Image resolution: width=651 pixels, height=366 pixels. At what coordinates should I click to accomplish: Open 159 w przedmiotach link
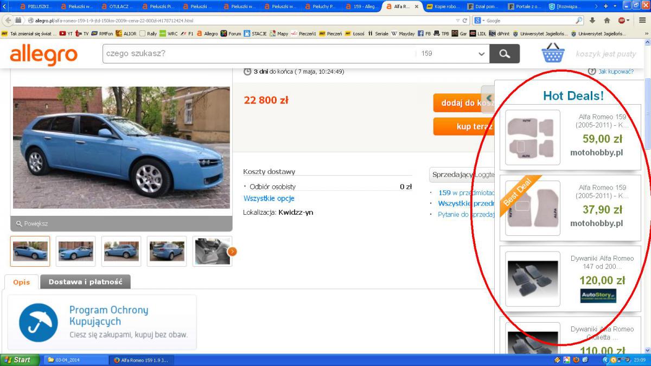pyautogui.click(x=467, y=192)
